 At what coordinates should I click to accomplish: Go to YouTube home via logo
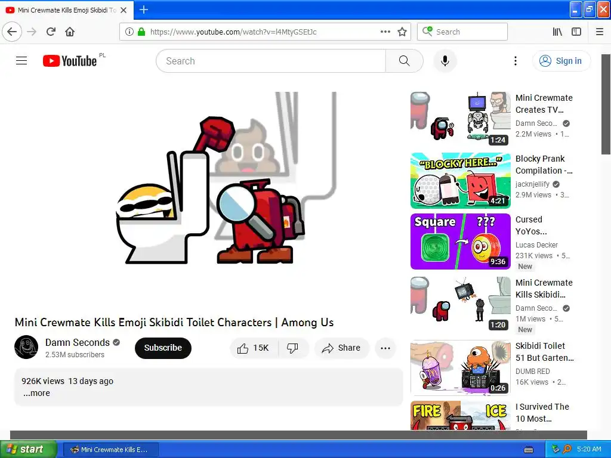pos(70,61)
